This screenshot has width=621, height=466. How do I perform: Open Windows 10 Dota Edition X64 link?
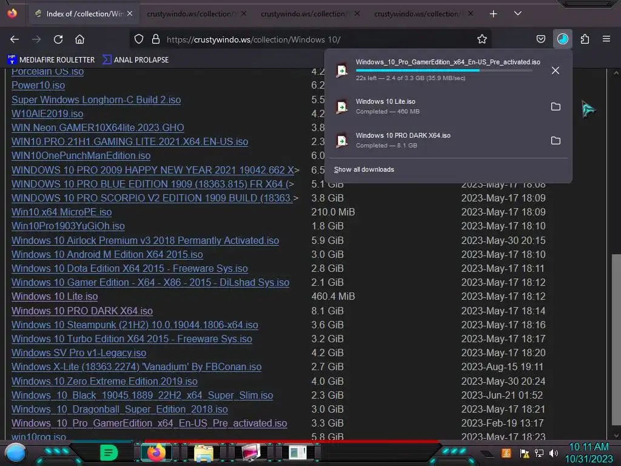click(x=130, y=268)
